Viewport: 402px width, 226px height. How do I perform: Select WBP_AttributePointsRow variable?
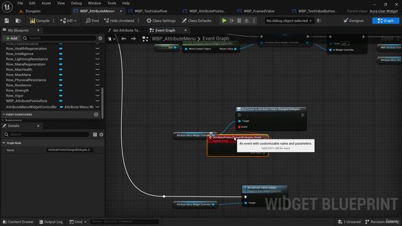pyautogui.click(x=26, y=101)
